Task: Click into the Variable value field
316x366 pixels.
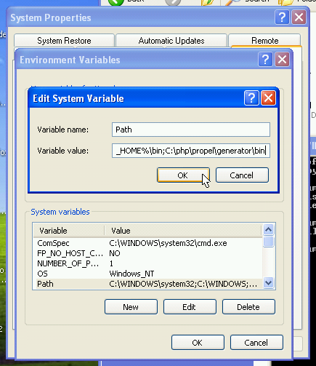Action: click(191, 151)
